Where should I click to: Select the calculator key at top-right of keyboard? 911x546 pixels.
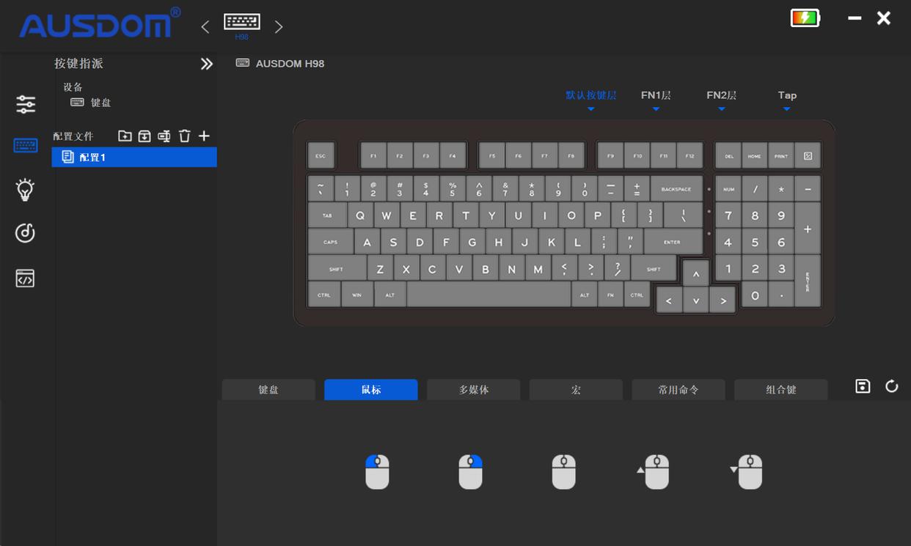[808, 155]
